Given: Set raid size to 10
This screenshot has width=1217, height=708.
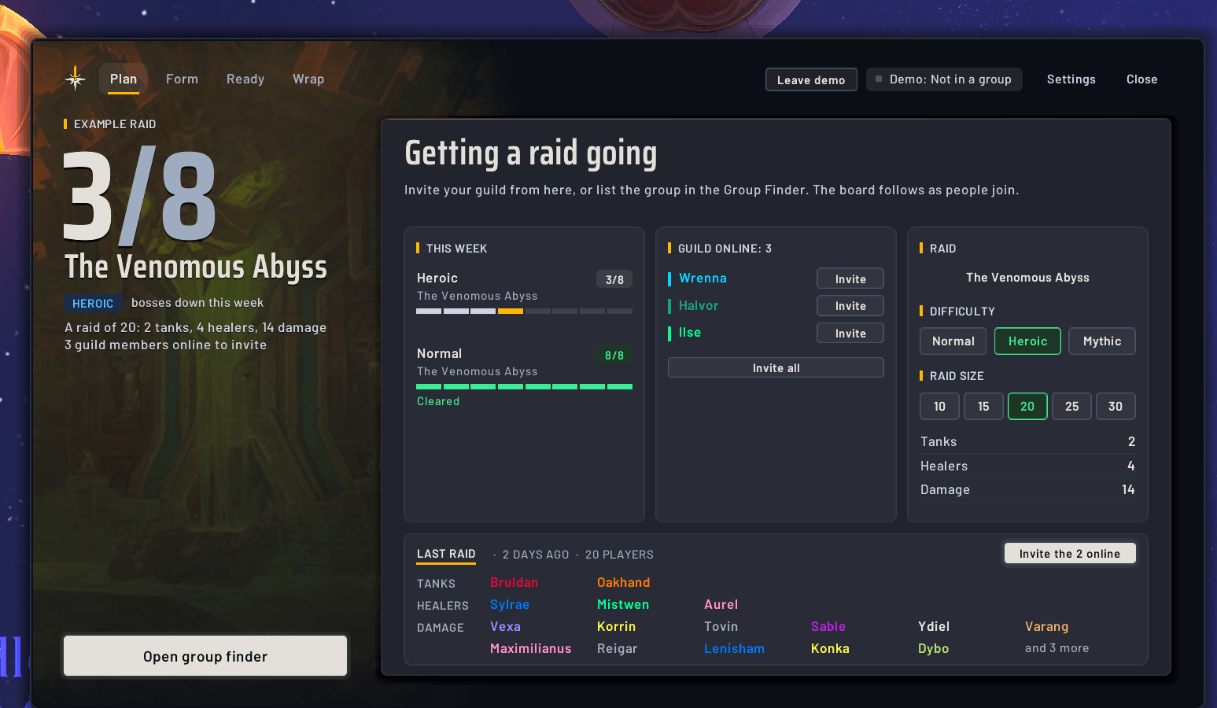Looking at the screenshot, I should (x=939, y=406).
